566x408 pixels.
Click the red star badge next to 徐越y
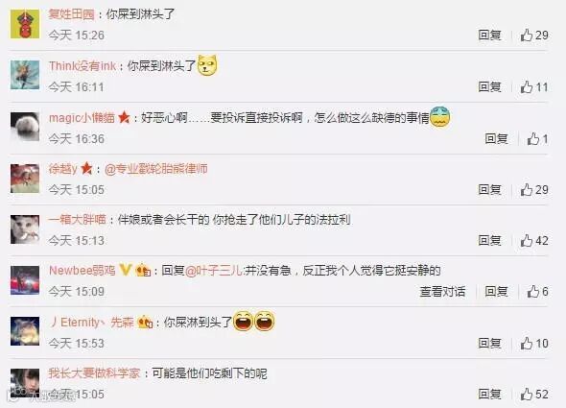(x=86, y=168)
